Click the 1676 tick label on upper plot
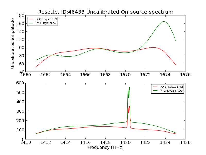The width and height of the screenshot is (206, 155). click(x=185, y=75)
